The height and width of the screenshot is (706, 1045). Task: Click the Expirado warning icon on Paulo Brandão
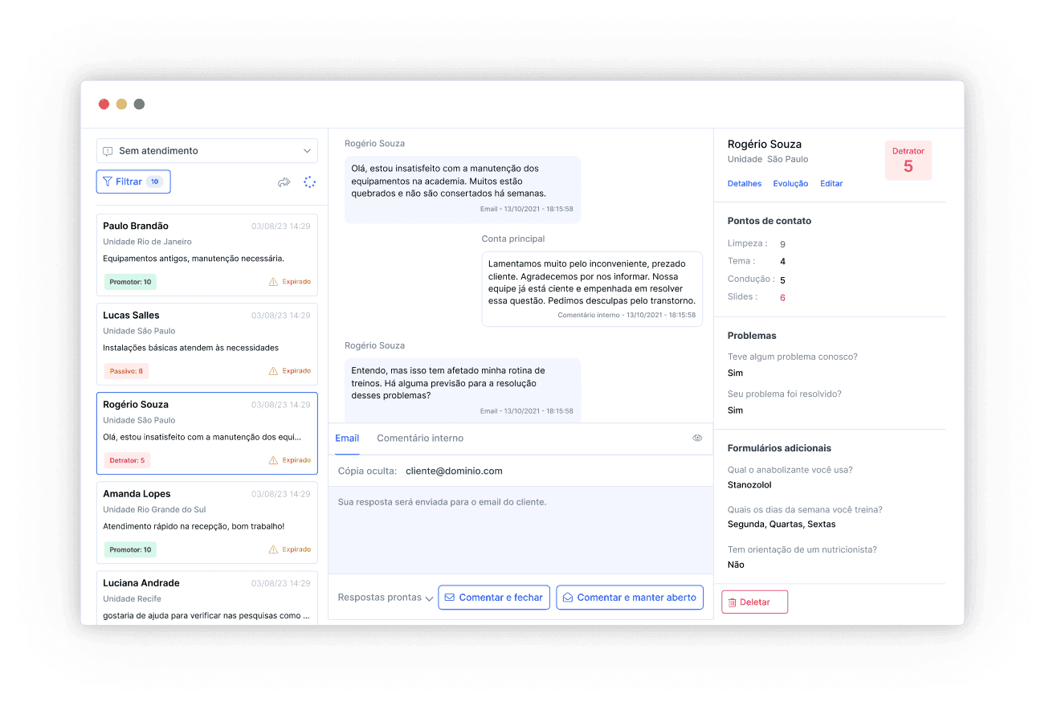[273, 282]
